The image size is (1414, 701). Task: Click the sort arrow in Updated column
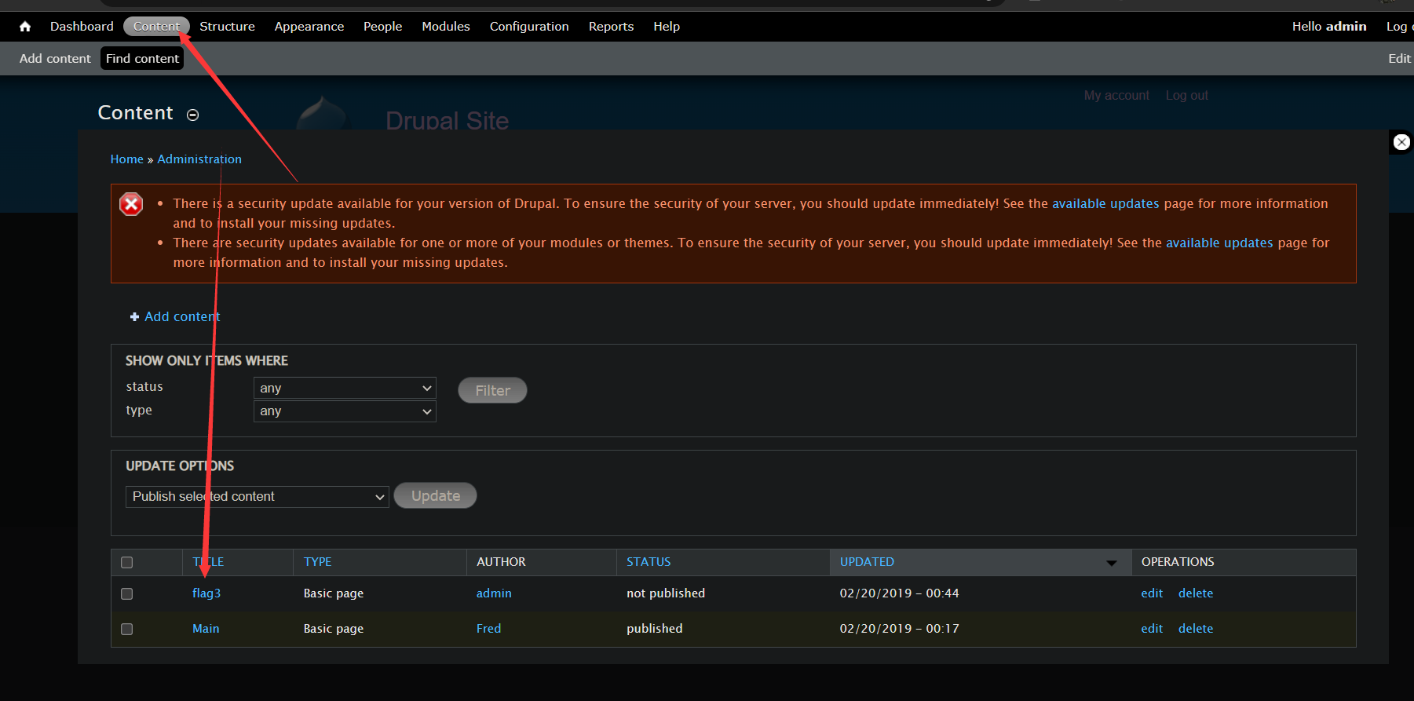point(1111,563)
